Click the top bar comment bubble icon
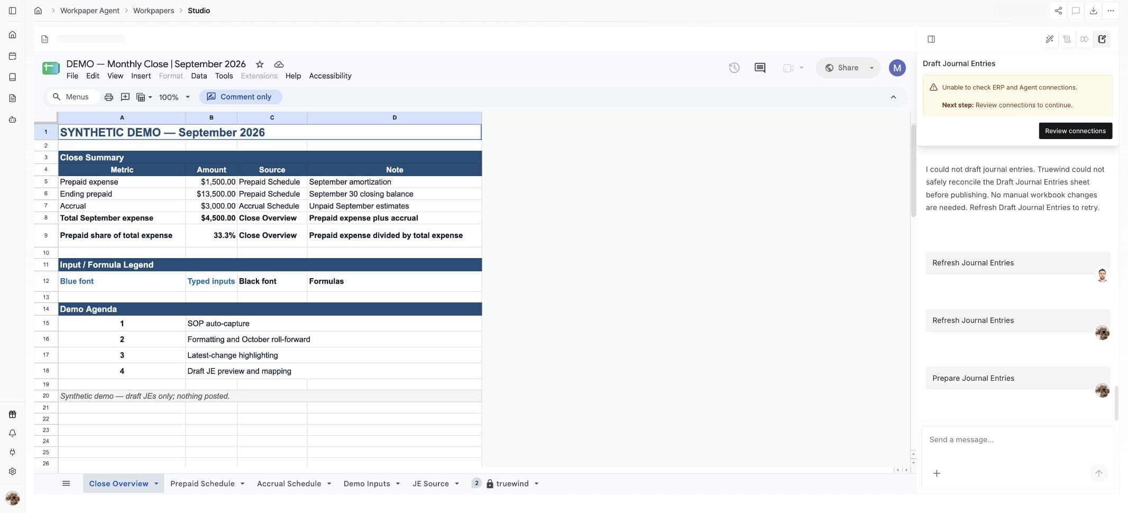 tap(1076, 11)
